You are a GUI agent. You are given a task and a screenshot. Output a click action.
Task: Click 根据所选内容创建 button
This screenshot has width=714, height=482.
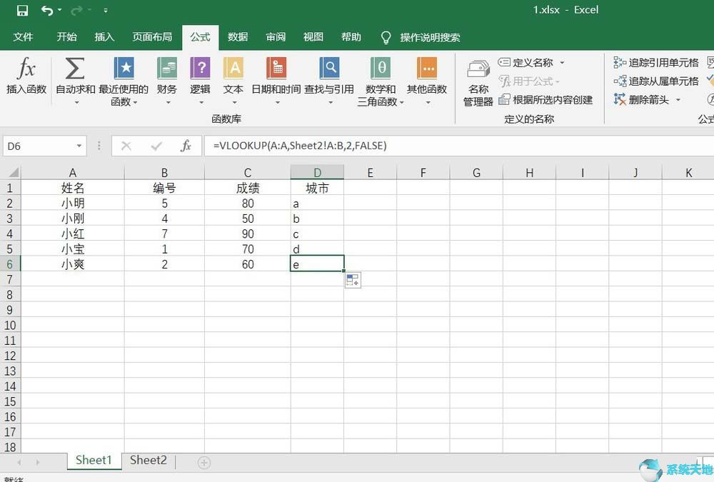click(545, 100)
